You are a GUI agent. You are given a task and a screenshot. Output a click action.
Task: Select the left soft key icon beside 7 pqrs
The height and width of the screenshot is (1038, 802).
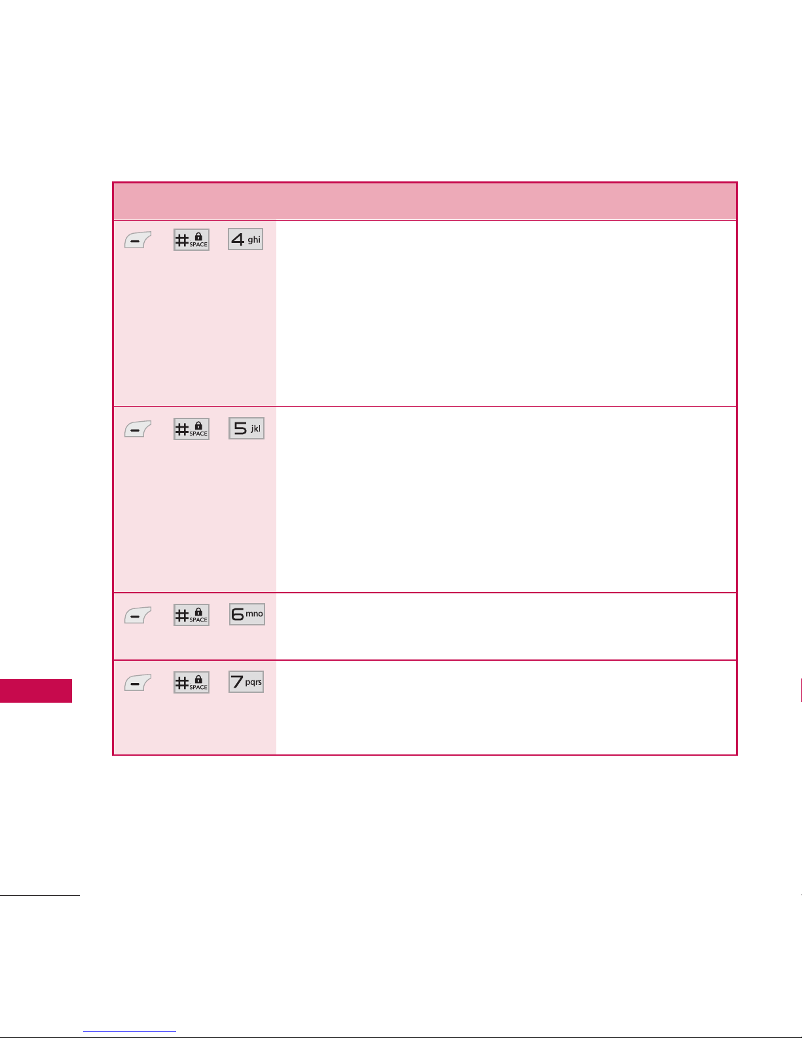click(x=138, y=682)
